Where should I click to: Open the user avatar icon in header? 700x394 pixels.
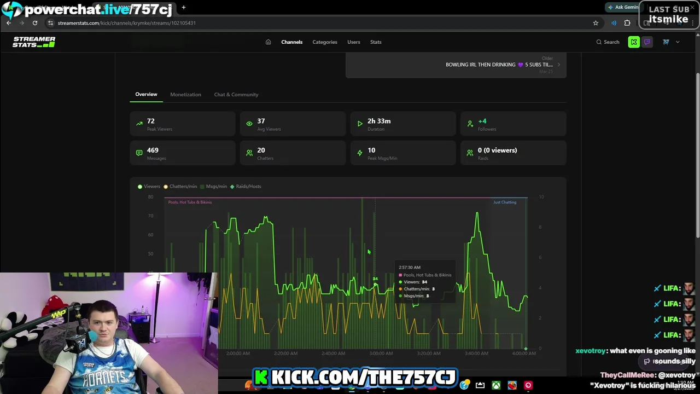[x=666, y=42]
